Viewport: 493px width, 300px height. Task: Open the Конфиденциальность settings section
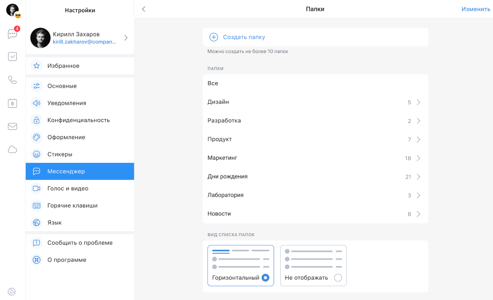(x=78, y=120)
